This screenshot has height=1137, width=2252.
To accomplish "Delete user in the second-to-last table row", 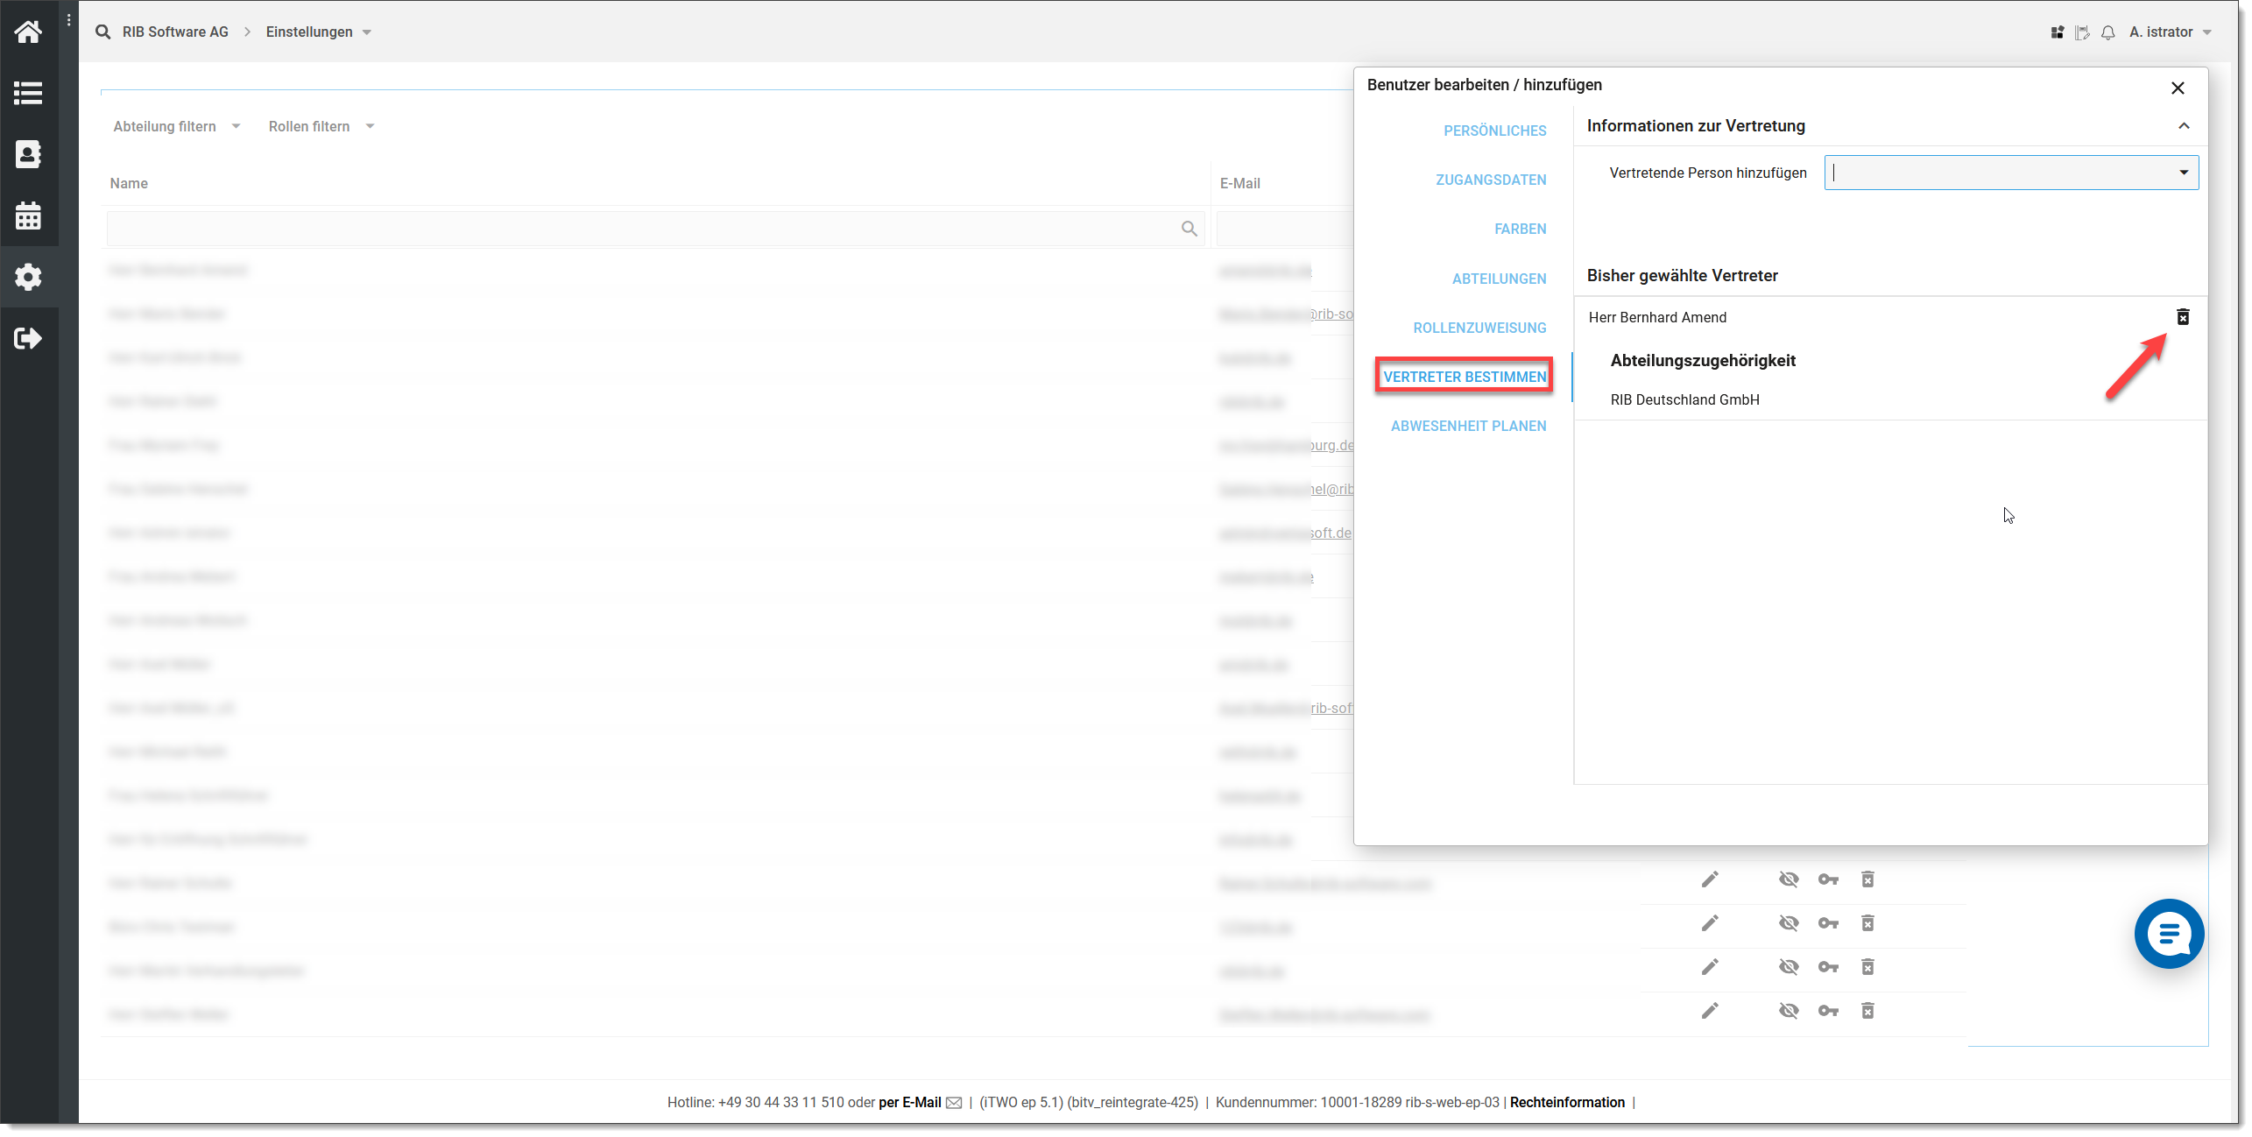I will (x=1867, y=967).
